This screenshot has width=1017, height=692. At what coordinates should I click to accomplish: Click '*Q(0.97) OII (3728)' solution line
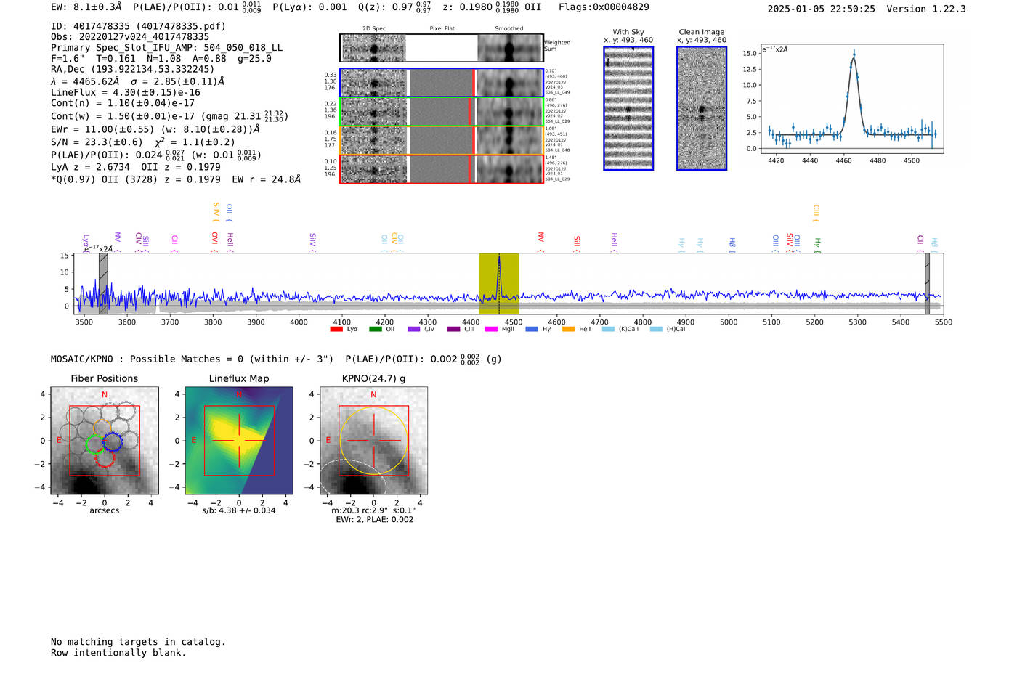[x=176, y=179]
